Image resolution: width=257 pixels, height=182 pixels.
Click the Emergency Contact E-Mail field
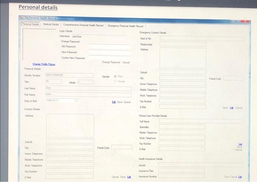182,107
